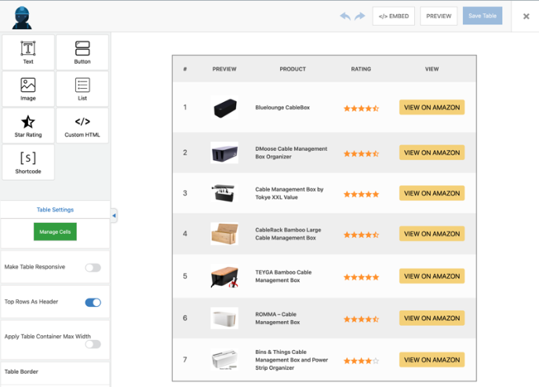The image size is (539, 387).
Task: Select the Bluelounge CableBox product name
Action: point(282,108)
